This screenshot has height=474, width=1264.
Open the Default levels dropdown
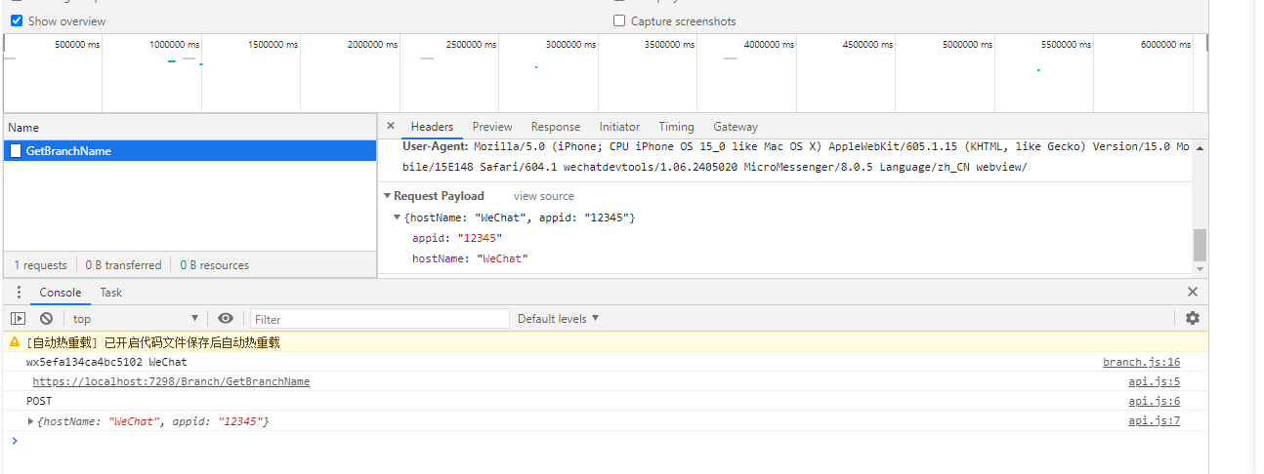tap(559, 319)
